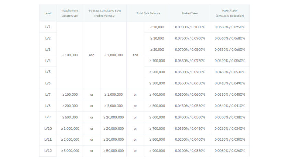Click the 0.0080% / 0.0260% deducted fee cell

[229, 151]
